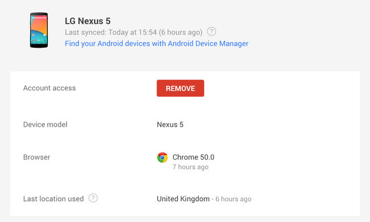The image size is (370, 222).
Task: Click the red REMOVE button
Action: coord(180,88)
